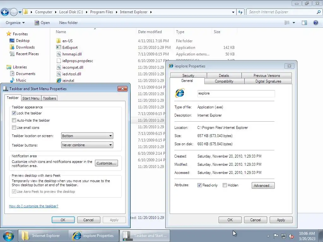Click the change view icon
The height and width of the screenshot is (242, 323).
click(x=287, y=23)
